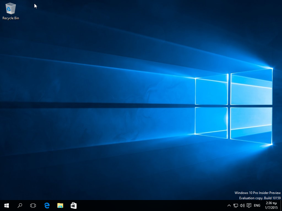Click the Windows 10 Pro Insider Preview watermark
Viewport: 282px width, 211px height.
click(x=257, y=193)
